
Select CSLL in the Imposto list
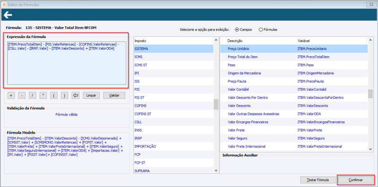click(x=173, y=122)
